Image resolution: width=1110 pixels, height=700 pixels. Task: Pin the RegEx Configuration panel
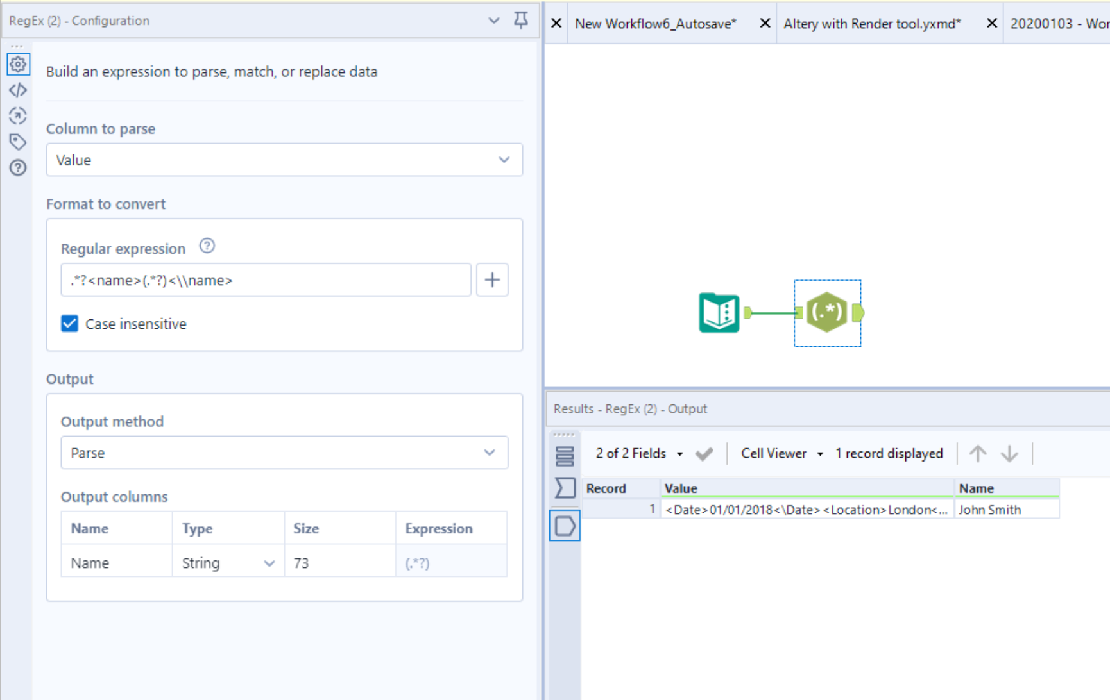point(521,21)
